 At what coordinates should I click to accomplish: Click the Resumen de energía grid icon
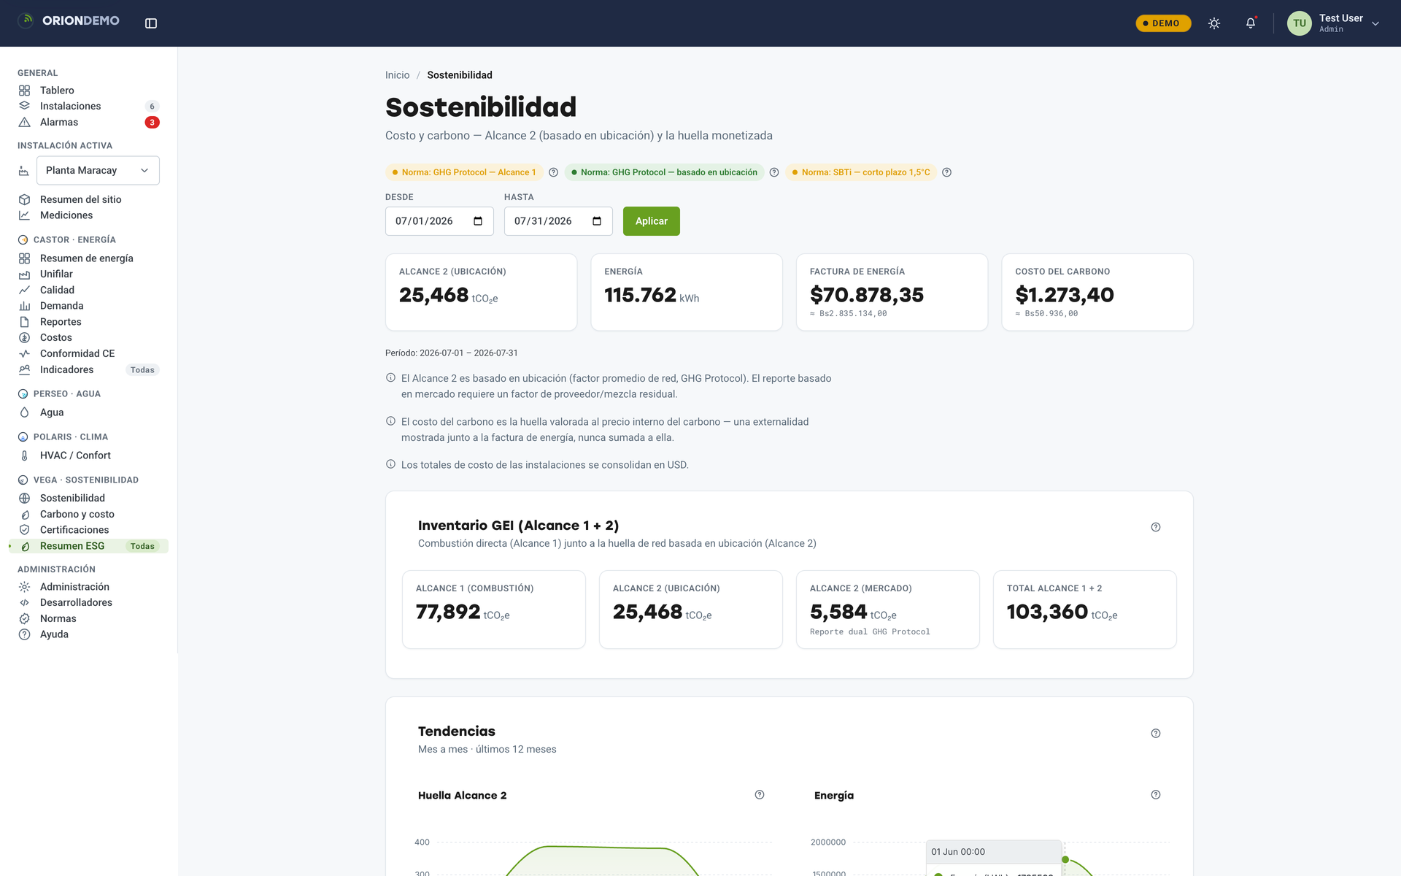(x=24, y=258)
